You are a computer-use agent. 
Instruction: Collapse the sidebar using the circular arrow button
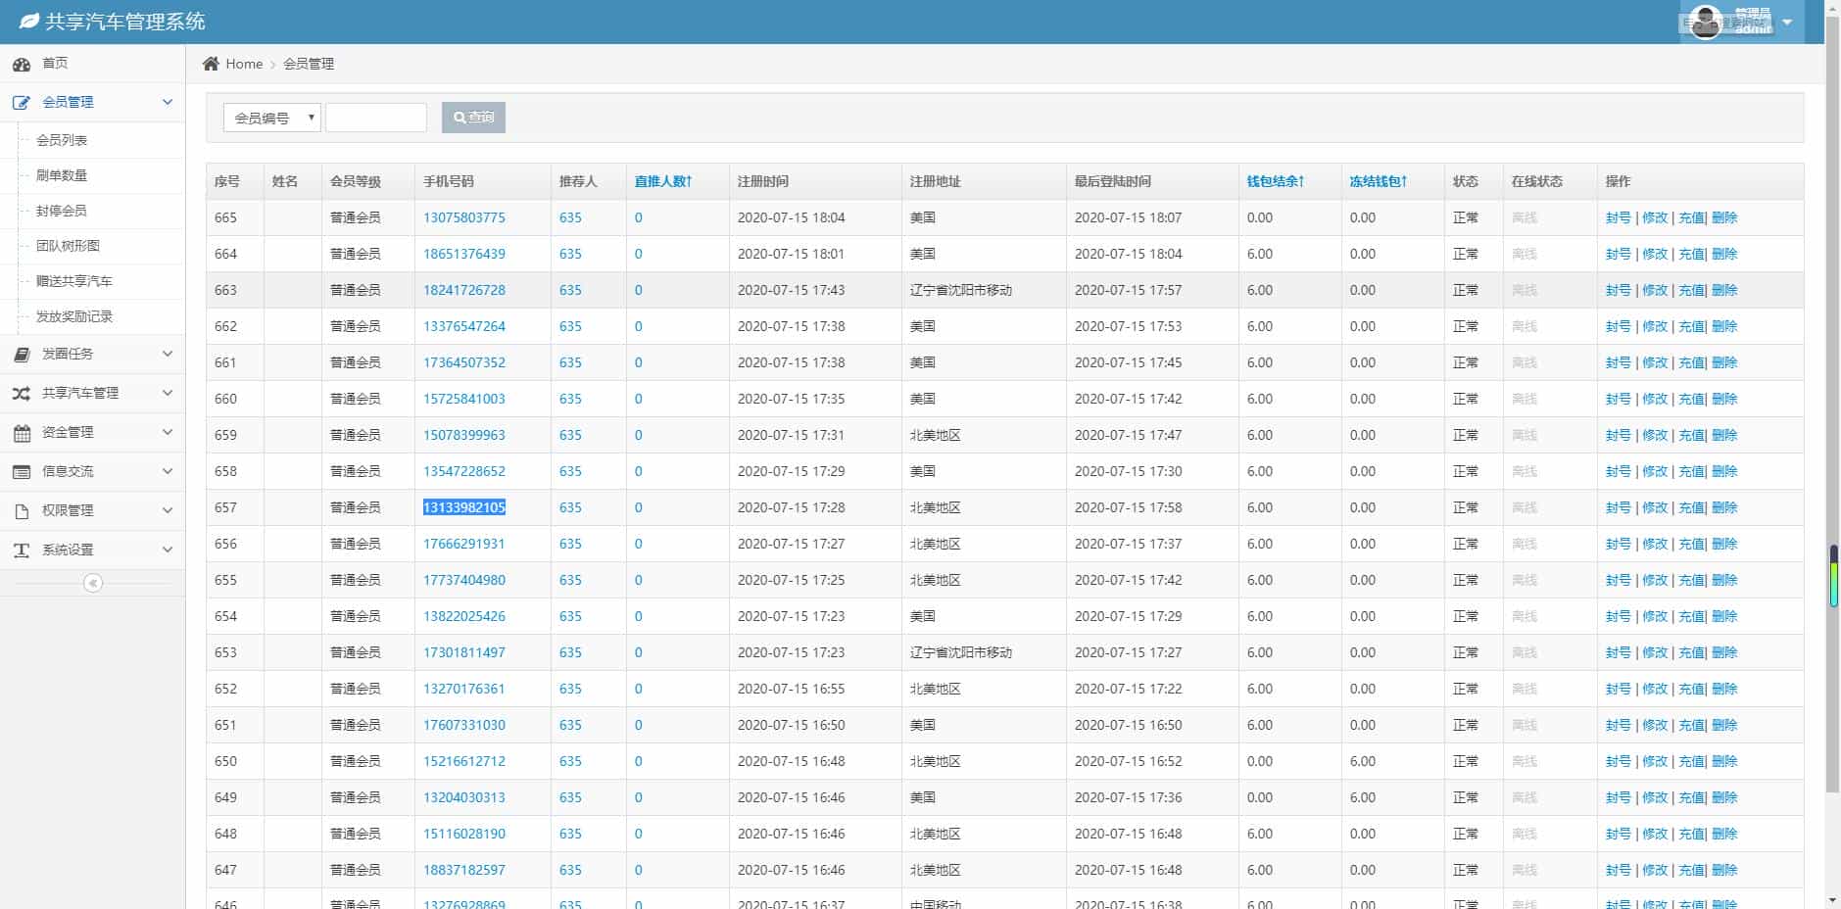tap(93, 583)
